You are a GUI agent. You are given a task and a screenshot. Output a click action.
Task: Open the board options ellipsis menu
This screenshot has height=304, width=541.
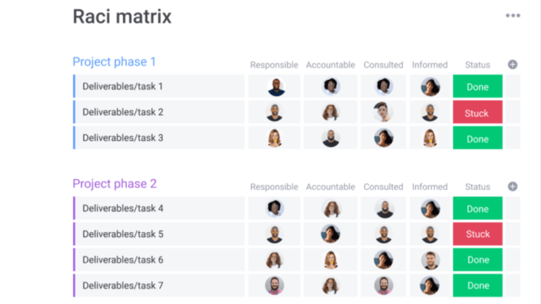[x=513, y=16]
